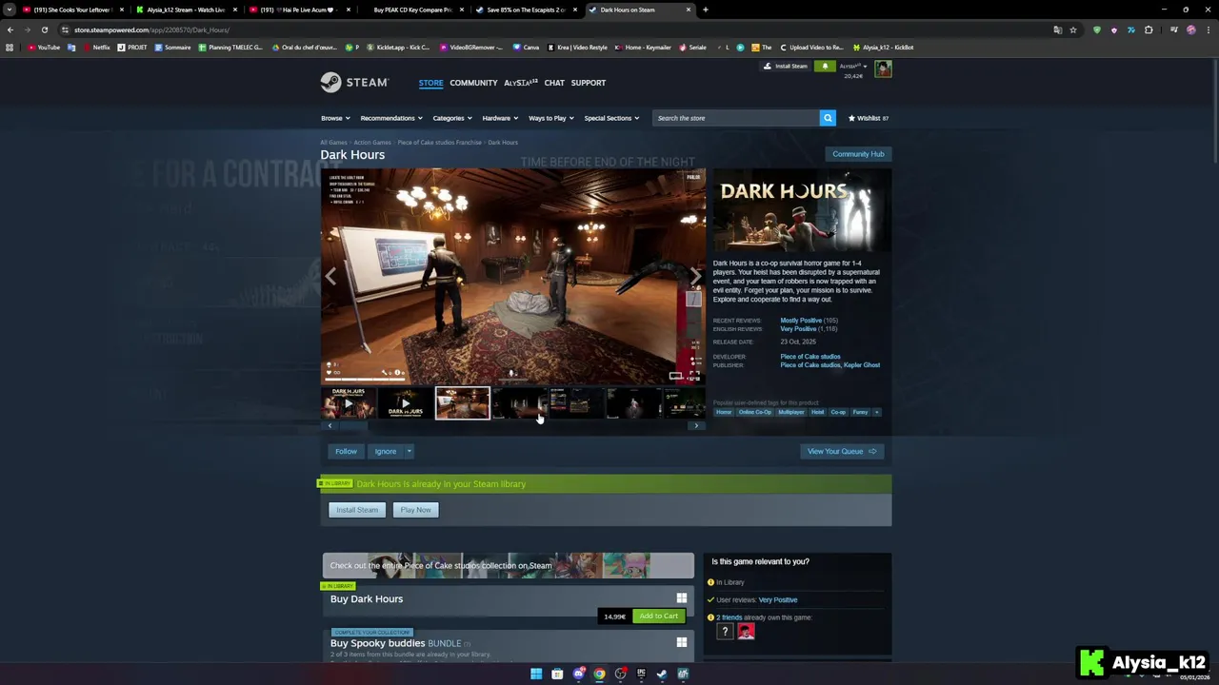Image resolution: width=1219 pixels, height=685 pixels.
Task: Open the Canva bookmark
Action: (526, 47)
